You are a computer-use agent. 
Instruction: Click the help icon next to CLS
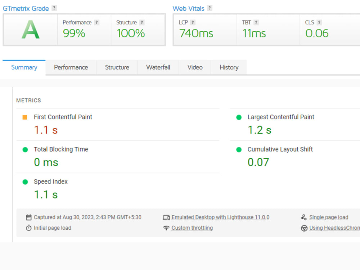(x=319, y=22)
